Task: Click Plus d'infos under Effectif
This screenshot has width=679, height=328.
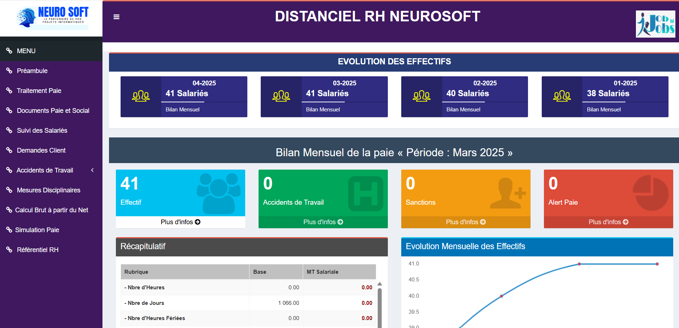Action: [180, 222]
